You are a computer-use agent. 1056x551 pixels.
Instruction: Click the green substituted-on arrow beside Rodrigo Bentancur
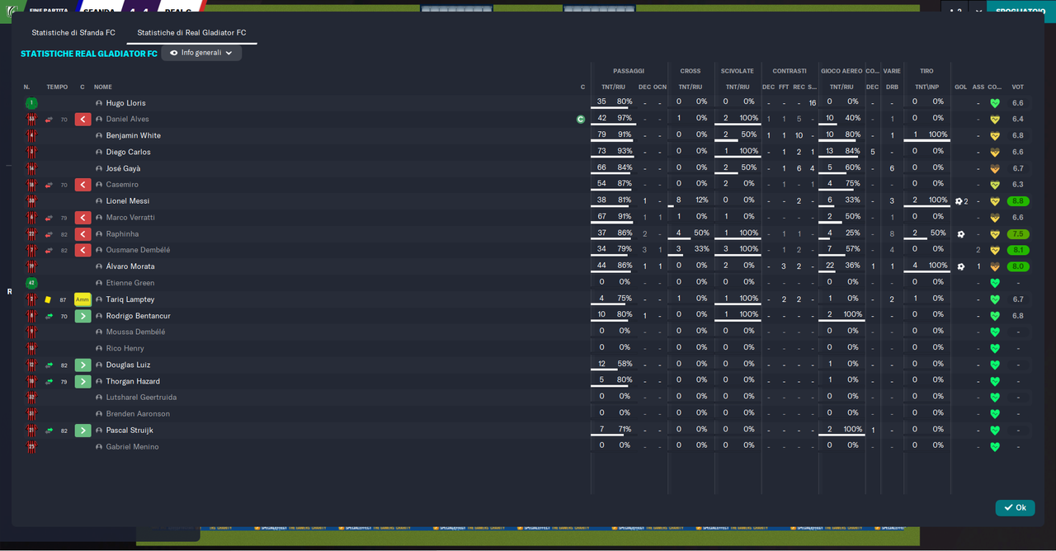coord(82,316)
